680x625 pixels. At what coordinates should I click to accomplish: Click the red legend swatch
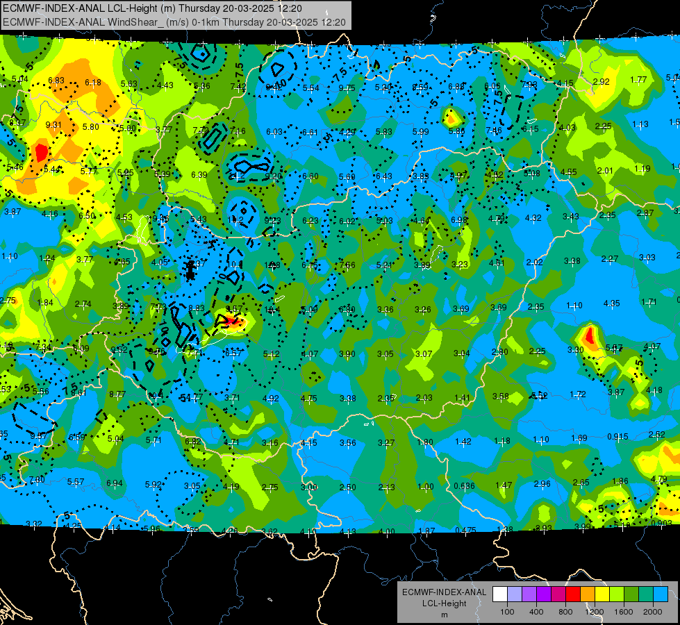pos(573,594)
